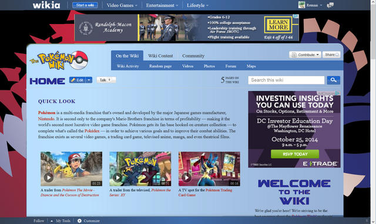This screenshot has width=376, height=224.
Task: Play the Pokémon XY series trailer
Action: coord(140,169)
